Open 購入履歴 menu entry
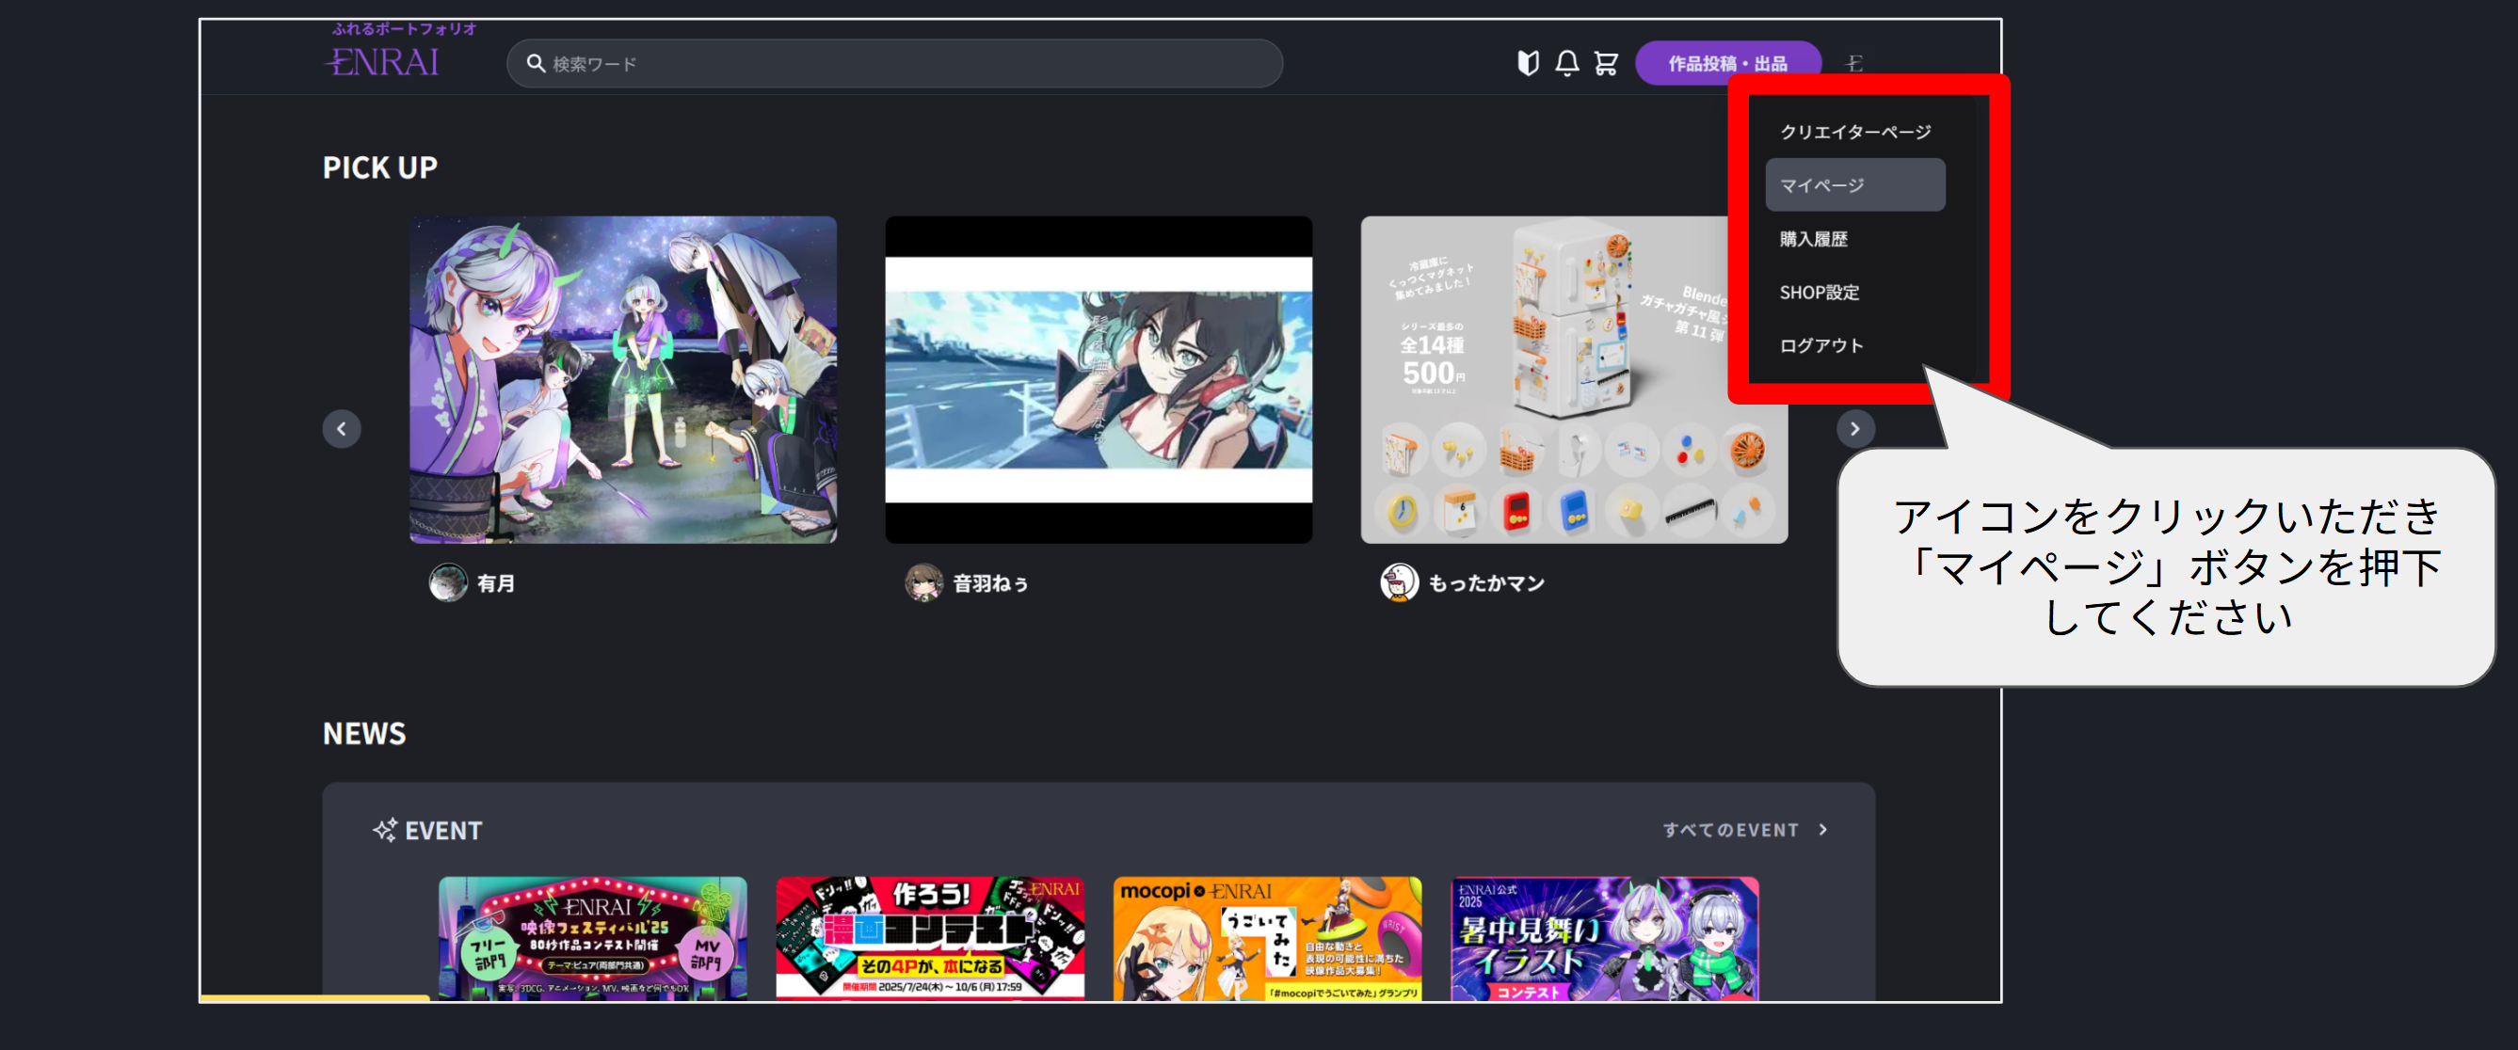2518x1050 pixels. [1813, 239]
